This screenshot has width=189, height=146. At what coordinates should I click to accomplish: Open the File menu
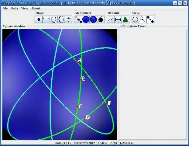click(5, 8)
